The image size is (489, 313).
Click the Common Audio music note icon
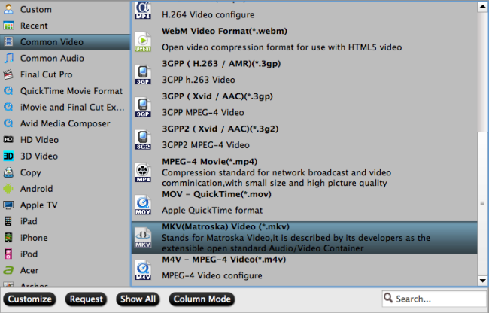[8, 58]
